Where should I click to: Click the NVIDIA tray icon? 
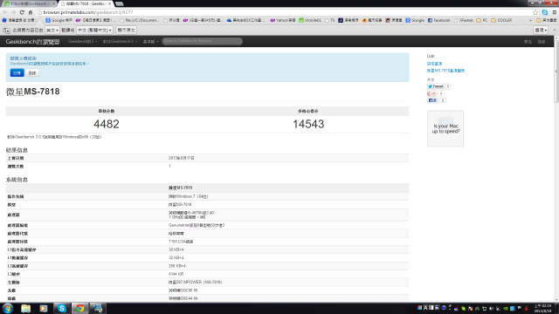click(506, 308)
